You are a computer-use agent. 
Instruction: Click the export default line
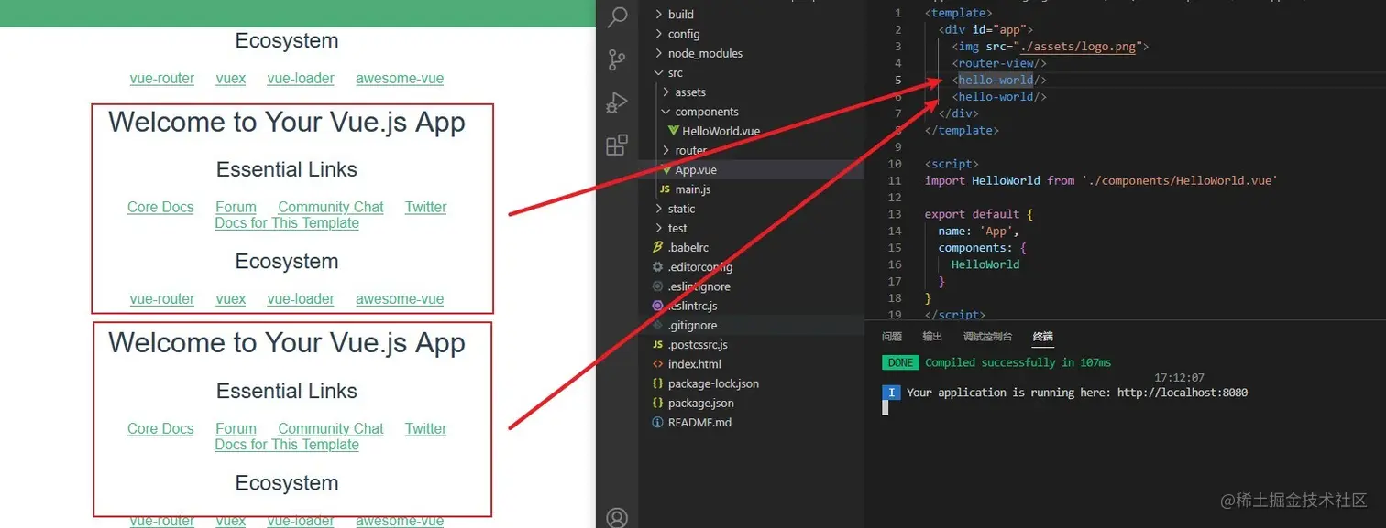pos(979,214)
